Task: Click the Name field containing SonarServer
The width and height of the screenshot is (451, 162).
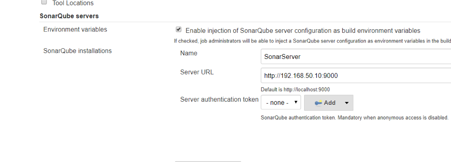Action: click(x=356, y=57)
